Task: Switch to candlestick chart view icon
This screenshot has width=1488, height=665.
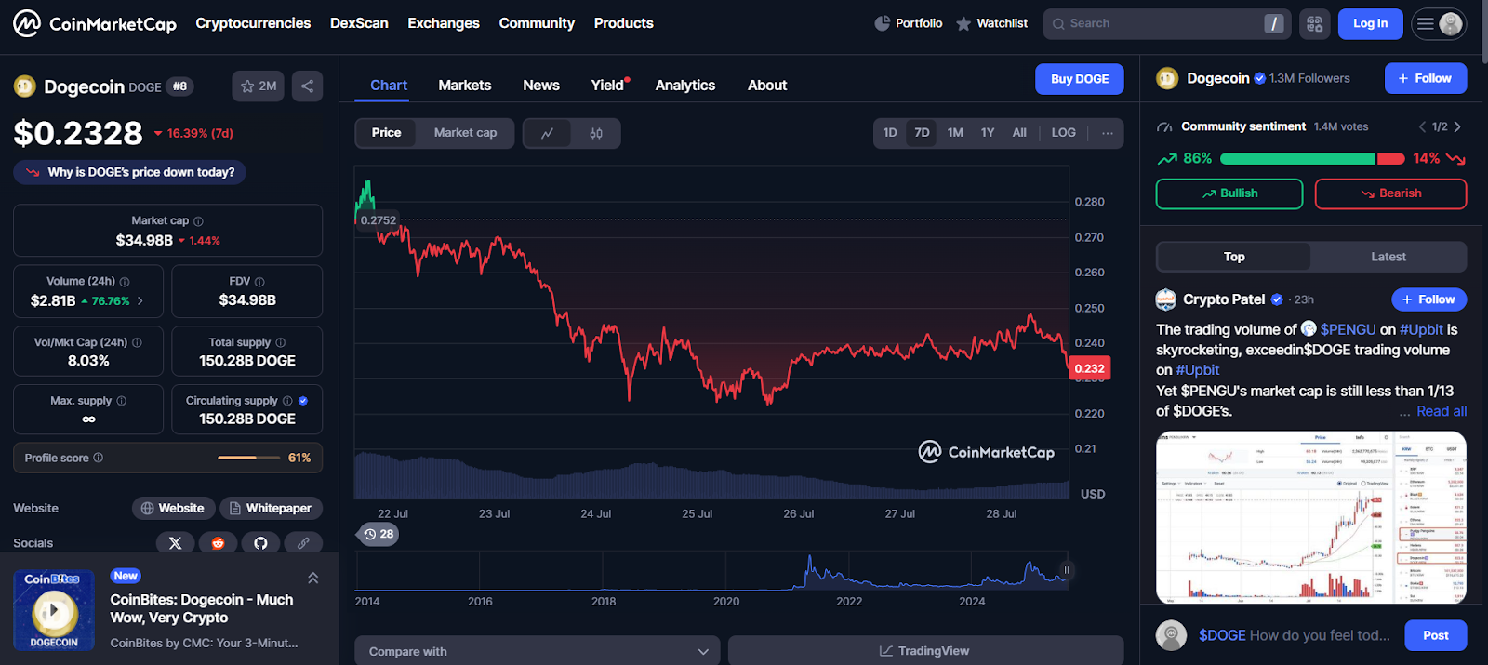Action: (x=596, y=133)
